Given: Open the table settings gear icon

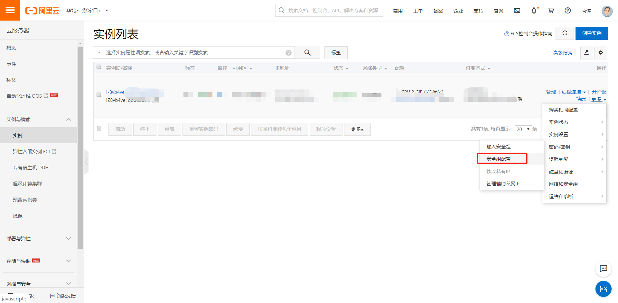Looking at the screenshot, I should click(x=600, y=53).
